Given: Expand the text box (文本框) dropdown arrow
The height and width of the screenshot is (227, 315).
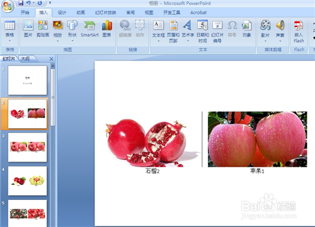Looking at the screenshot, I should tap(158, 41).
